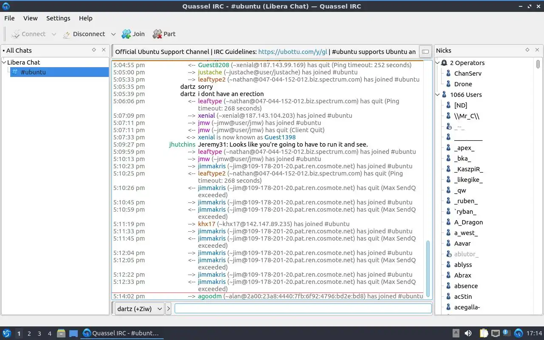Open the ubottu.com/y/gl guidelines link

293,52
